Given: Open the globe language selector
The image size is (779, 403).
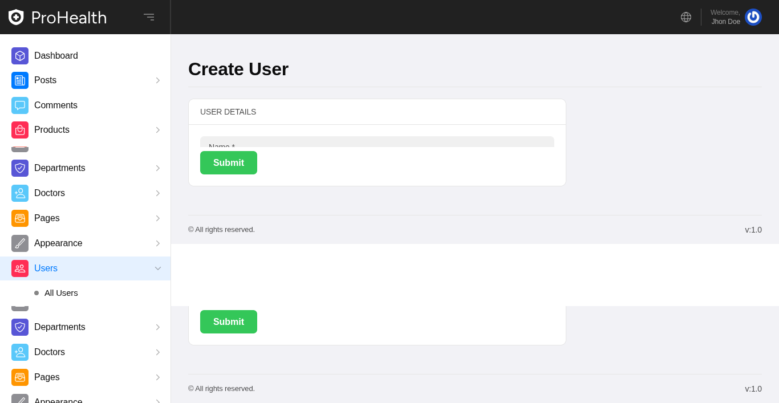Looking at the screenshot, I should point(686,17).
